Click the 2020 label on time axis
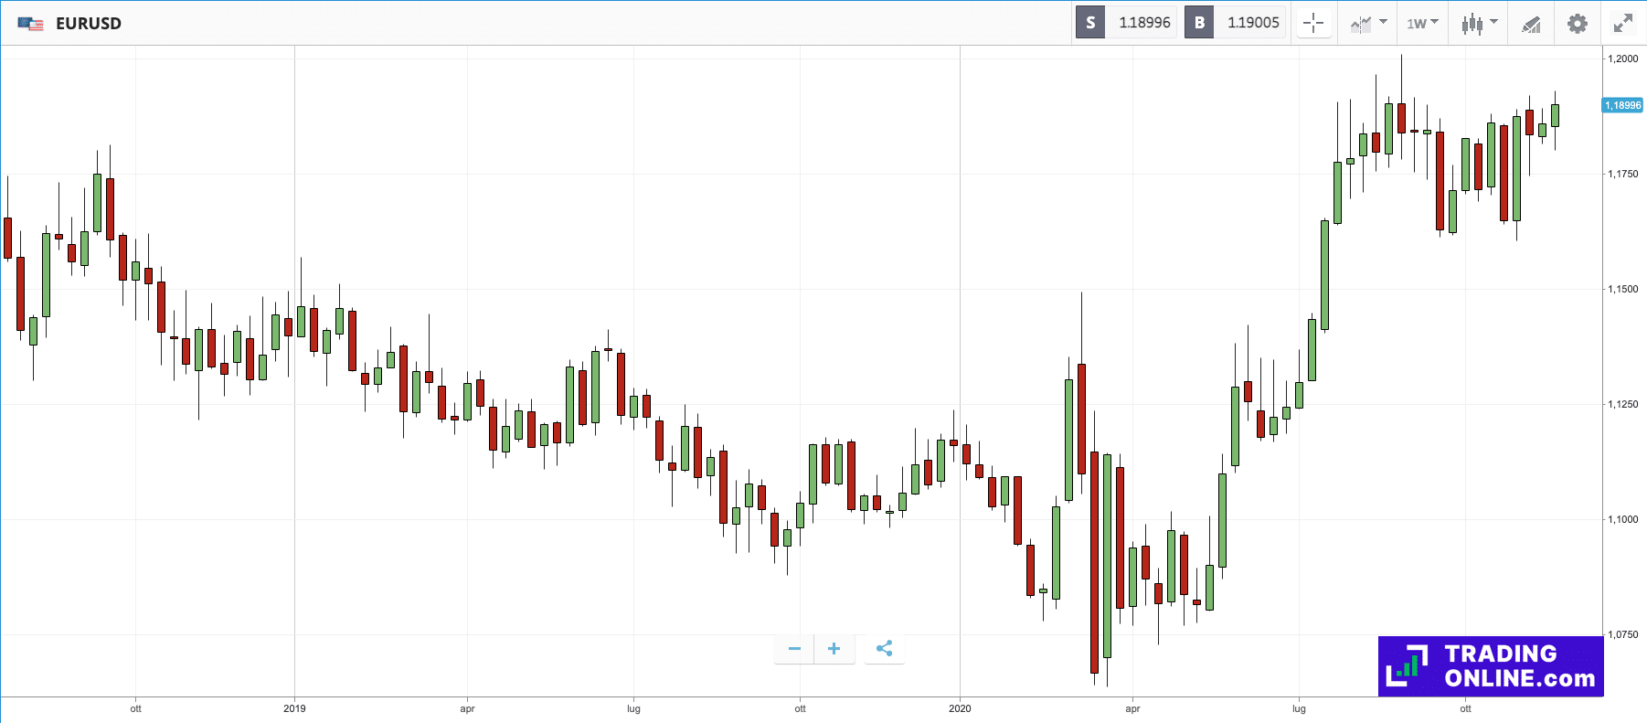Image resolution: width=1647 pixels, height=723 pixels. coord(961,708)
